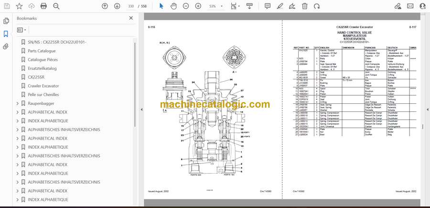Enable scrolling mode with the keyboard icon

pos(249,6)
